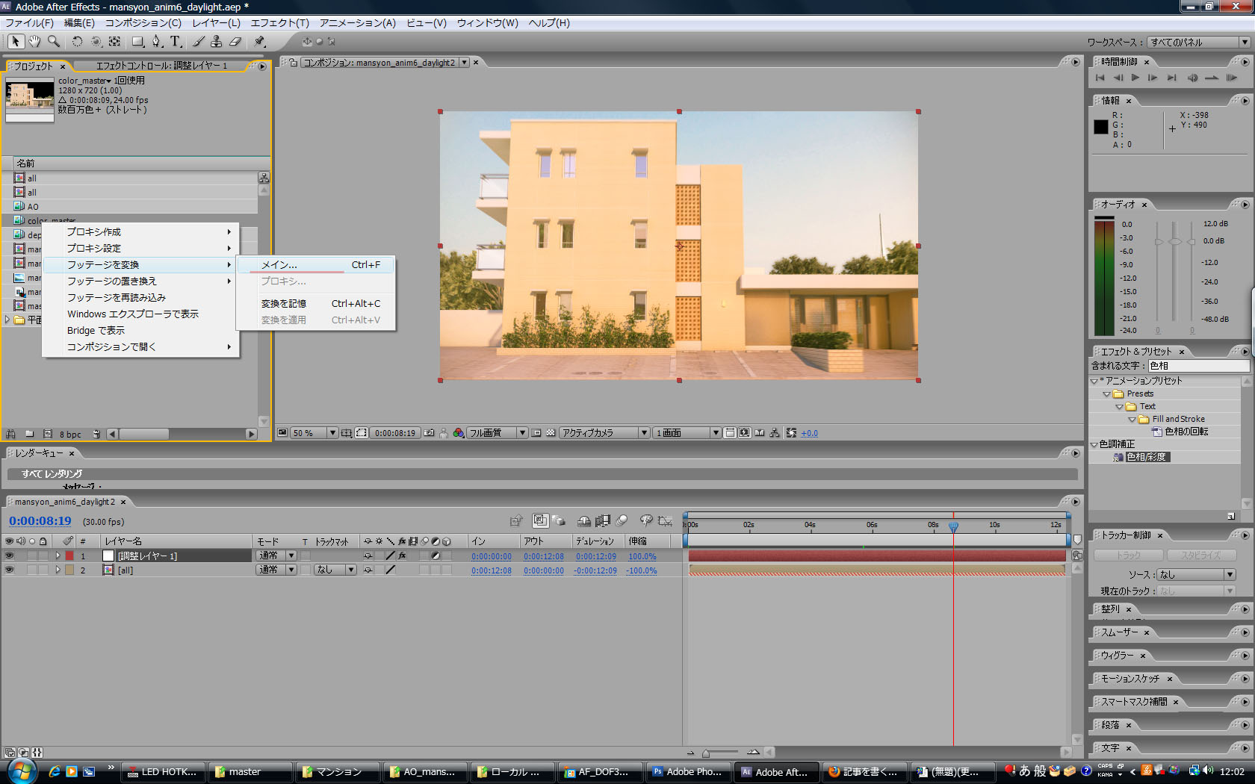Toggle motion blur enable switch in timeline
The width and height of the screenshot is (1255, 784).
[621, 521]
